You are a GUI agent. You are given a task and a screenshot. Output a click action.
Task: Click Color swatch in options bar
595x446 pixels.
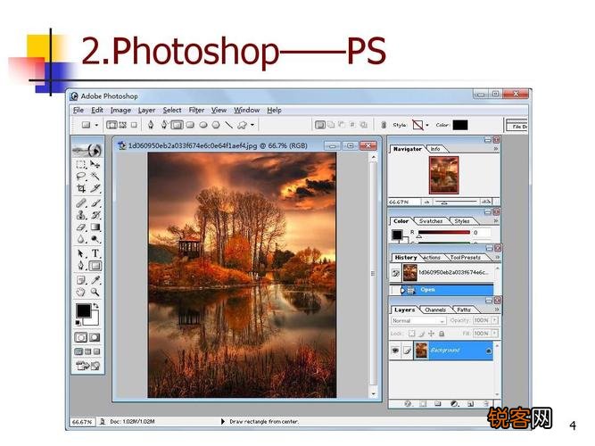tap(460, 125)
